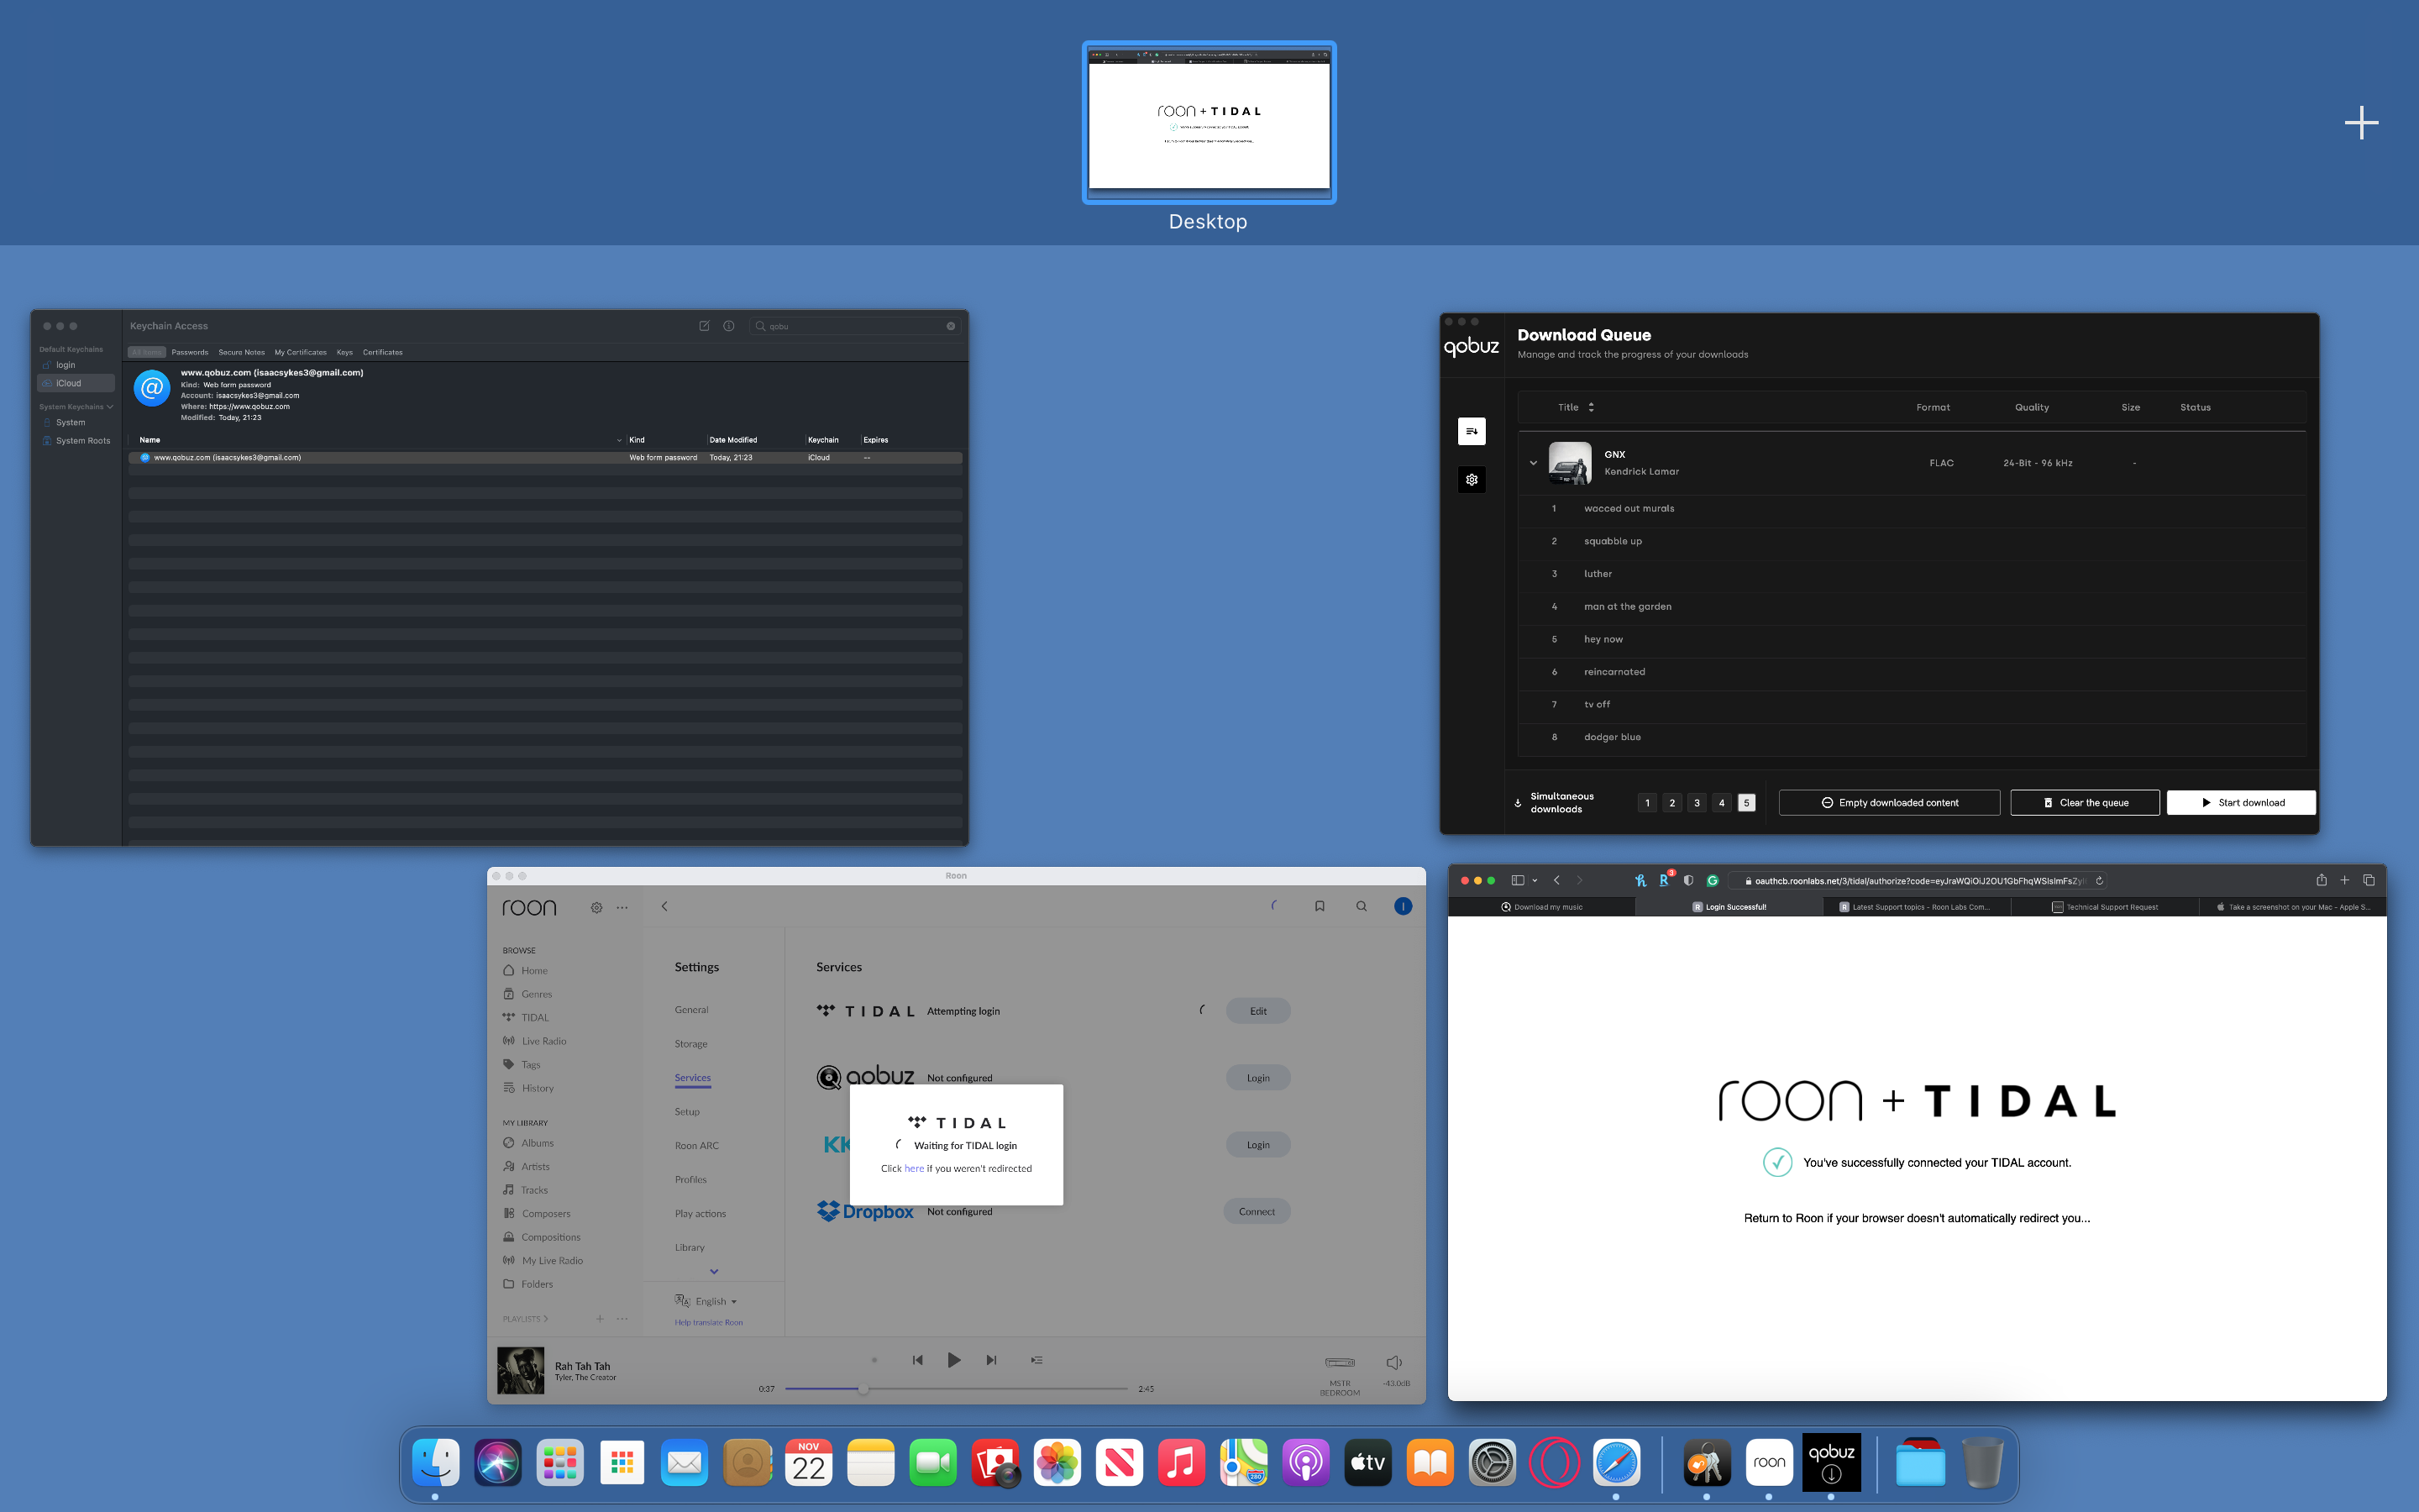Click Keychain Access compose note icon
2419x1512 pixels.
pyautogui.click(x=704, y=326)
